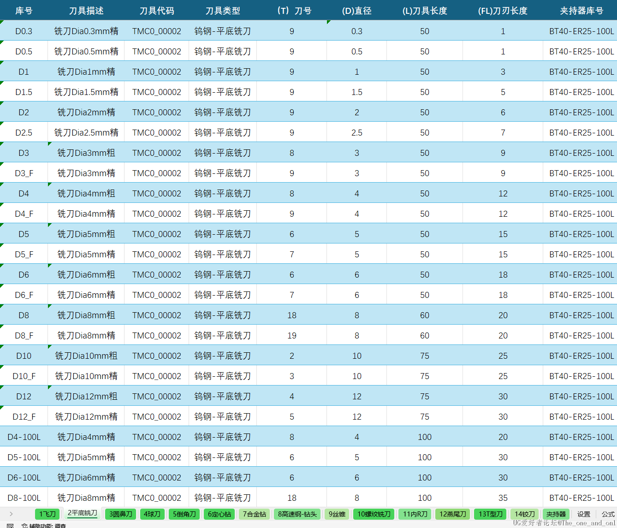Click diameter 1.5 in the D1.5 row
The height and width of the screenshot is (528, 617).
357,92
